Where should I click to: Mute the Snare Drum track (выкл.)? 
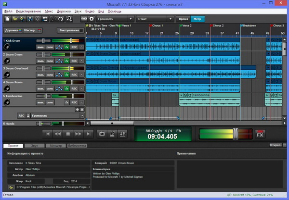(x=41, y=61)
